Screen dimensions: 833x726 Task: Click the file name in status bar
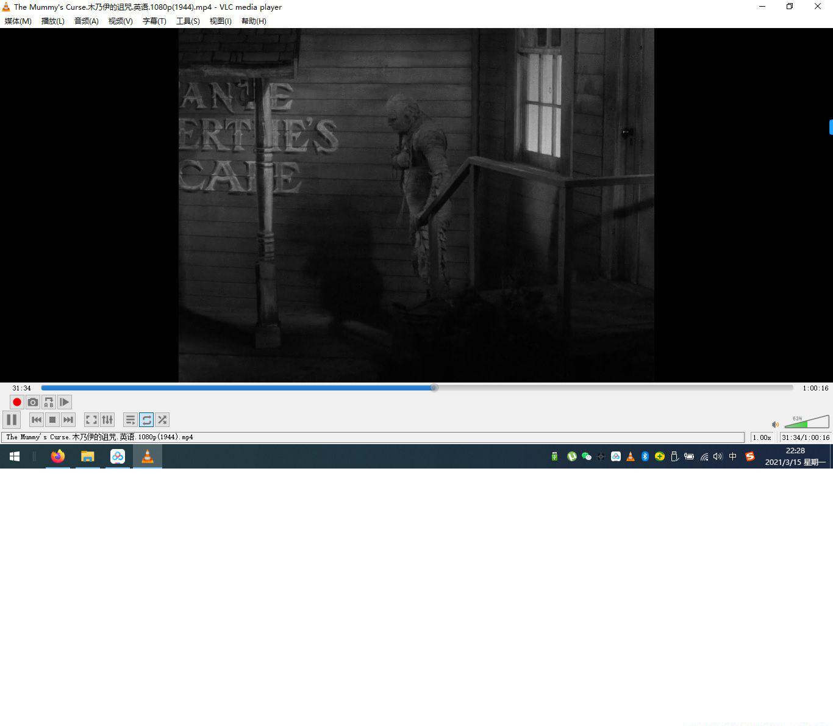point(99,437)
